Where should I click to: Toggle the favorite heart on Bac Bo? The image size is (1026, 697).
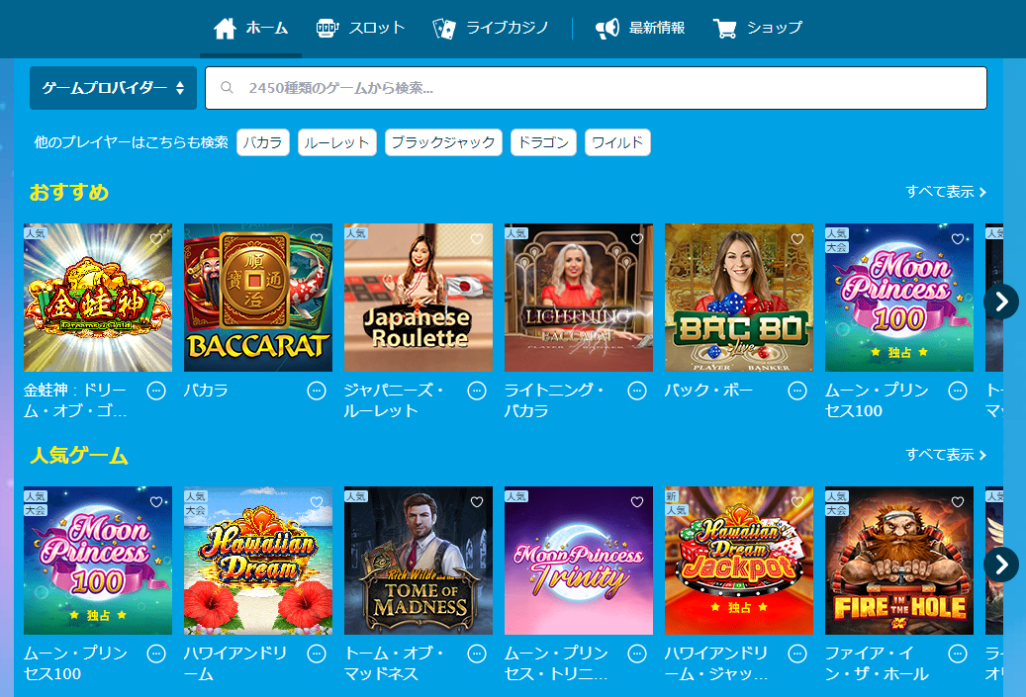(x=797, y=239)
